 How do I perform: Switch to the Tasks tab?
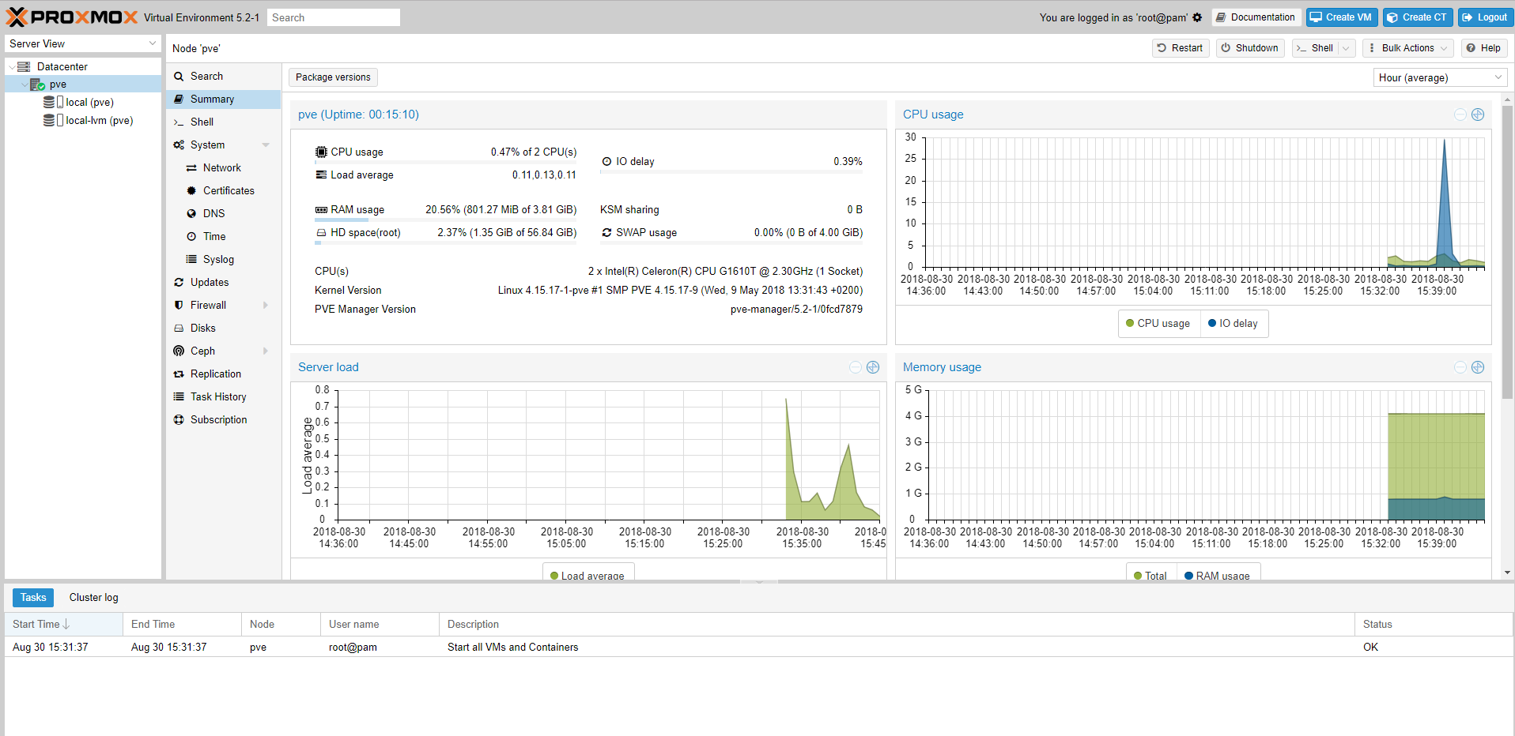point(33,598)
